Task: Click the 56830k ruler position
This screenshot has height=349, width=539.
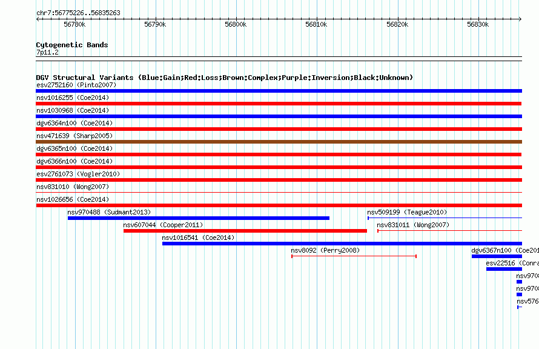Action: pyautogui.click(x=478, y=24)
